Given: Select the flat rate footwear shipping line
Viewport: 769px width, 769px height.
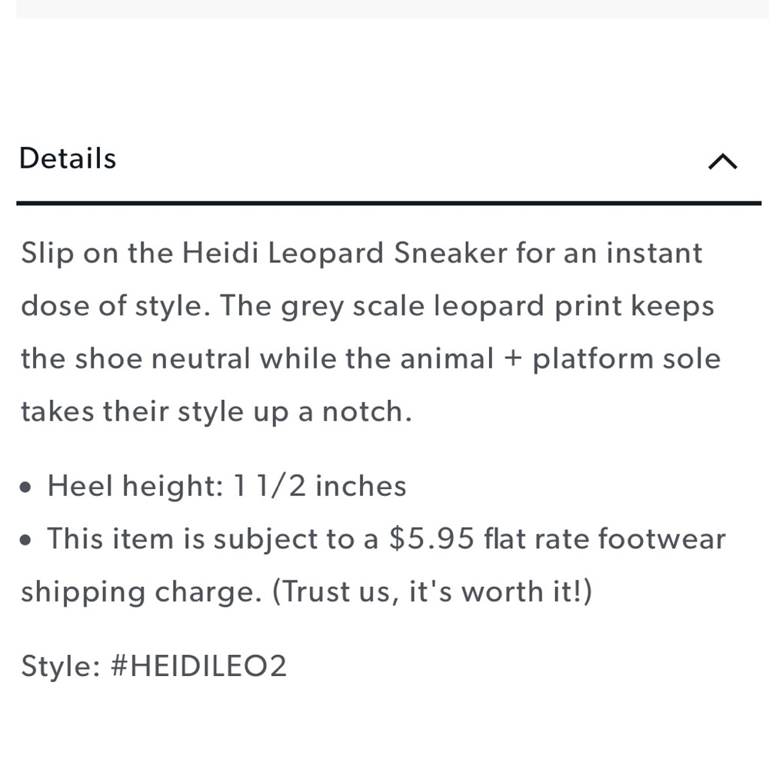Looking at the screenshot, I should coord(600,538).
